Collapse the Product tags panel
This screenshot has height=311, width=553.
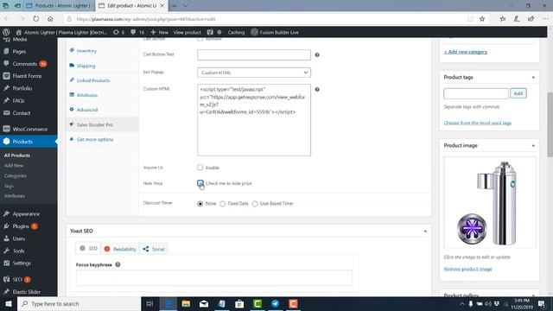coord(533,77)
